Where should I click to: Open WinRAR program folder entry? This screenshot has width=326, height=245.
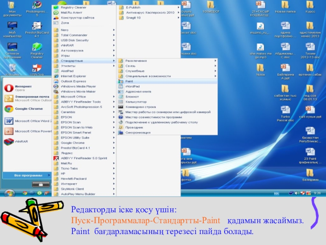[x=84, y=45]
